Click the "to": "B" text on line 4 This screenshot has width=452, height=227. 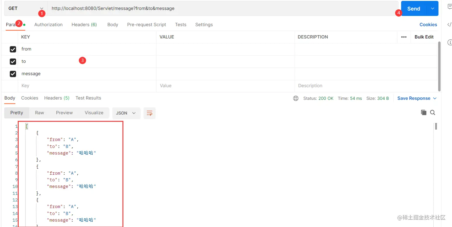60,146
